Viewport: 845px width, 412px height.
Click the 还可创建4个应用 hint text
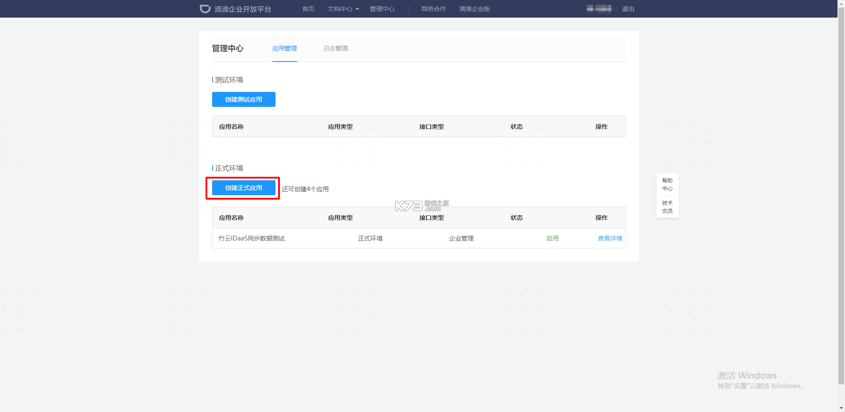[305, 189]
